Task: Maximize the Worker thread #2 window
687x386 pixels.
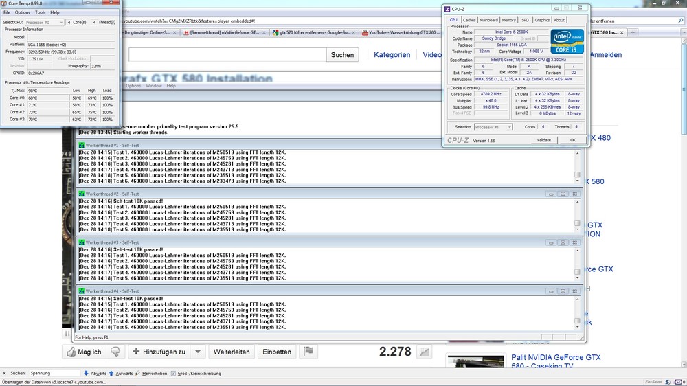Action: tap(563, 194)
